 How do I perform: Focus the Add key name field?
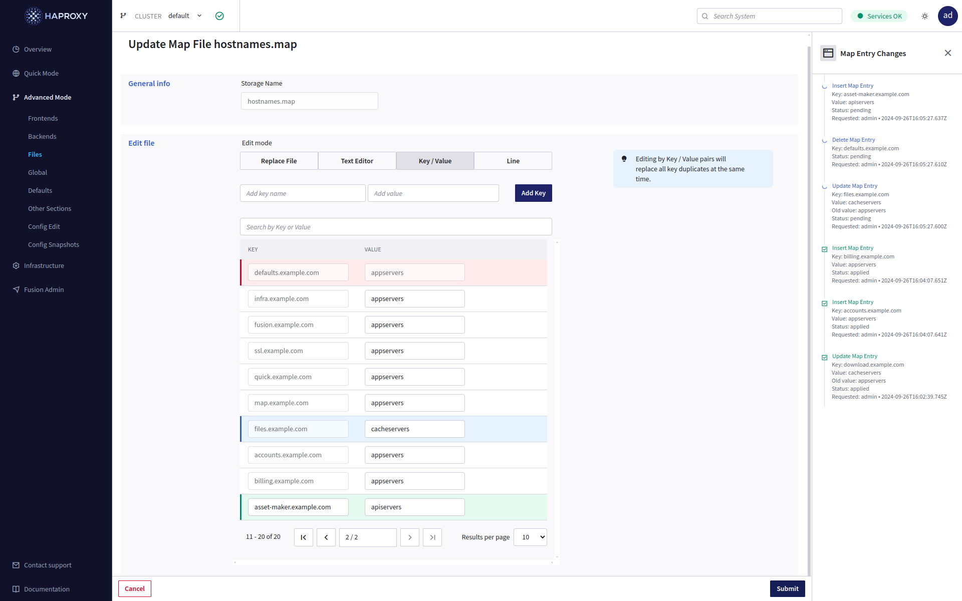(x=303, y=193)
